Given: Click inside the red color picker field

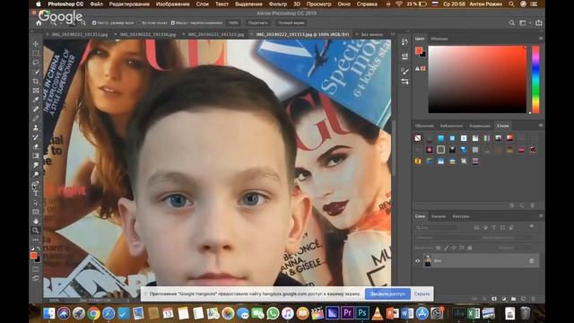Looking at the screenshot, I should tap(477, 79).
